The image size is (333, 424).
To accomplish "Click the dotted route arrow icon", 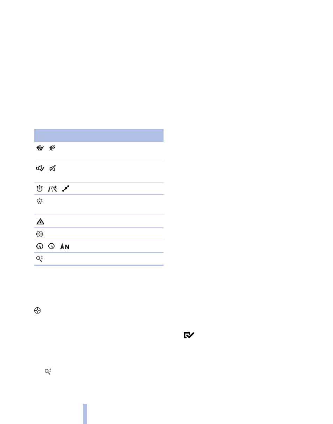I will (x=65, y=188).
